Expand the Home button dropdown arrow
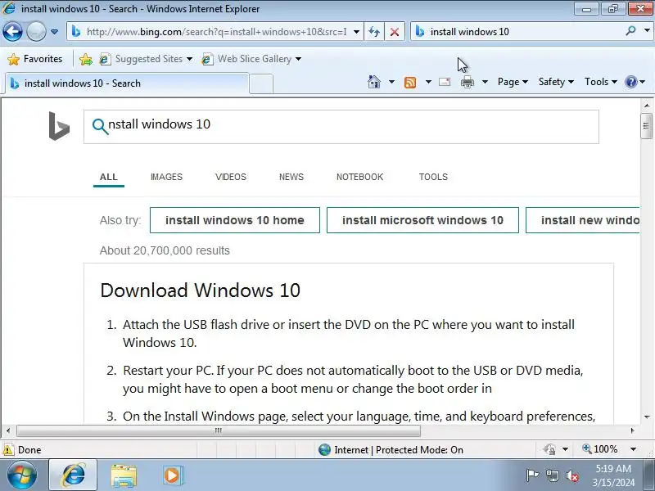Viewport: 655px width, 491px height. (x=391, y=82)
